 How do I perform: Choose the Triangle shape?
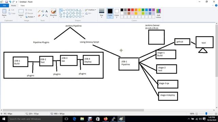(80, 10)
